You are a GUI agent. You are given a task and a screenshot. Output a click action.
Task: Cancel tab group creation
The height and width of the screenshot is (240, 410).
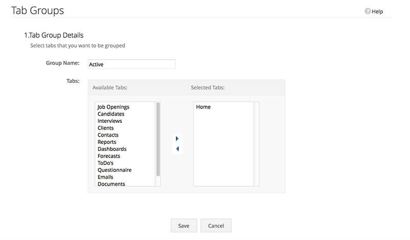[x=216, y=226]
